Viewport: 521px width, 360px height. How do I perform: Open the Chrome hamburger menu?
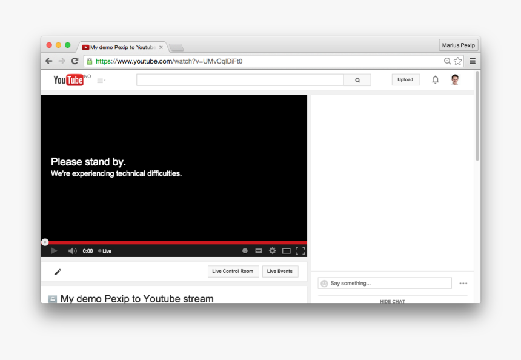tap(473, 61)
